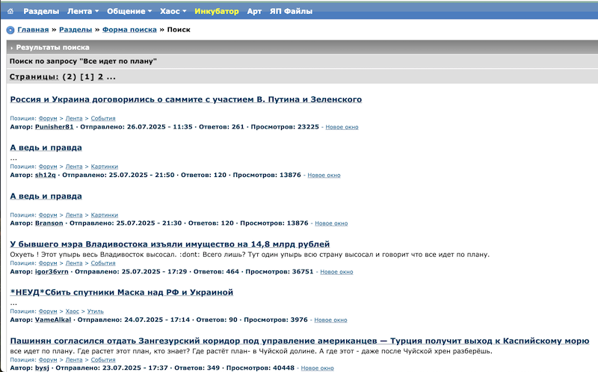Click the round arrow icon beside Главная
This screenshot has height=372, width=598.
tap(10, 30)
